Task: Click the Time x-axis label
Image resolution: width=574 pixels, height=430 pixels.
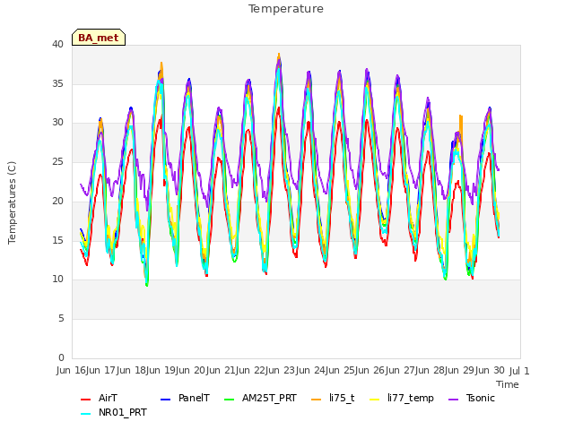Action: click(x=508, y=384)
